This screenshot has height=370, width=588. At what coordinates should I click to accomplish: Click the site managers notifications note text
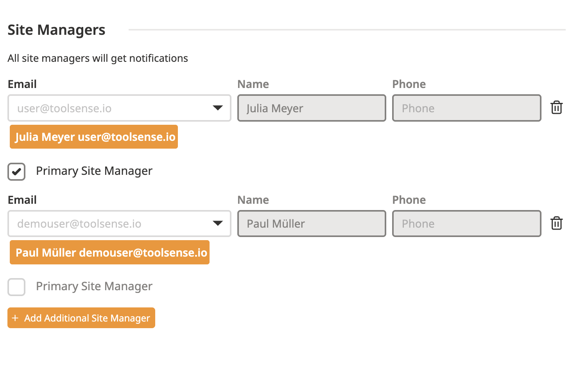(x=98, y=58)
